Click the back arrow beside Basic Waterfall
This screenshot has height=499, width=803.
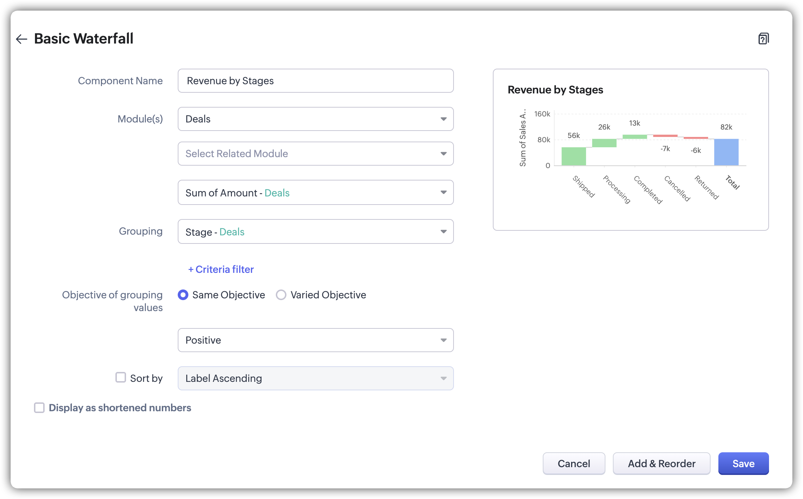[22, 39]
